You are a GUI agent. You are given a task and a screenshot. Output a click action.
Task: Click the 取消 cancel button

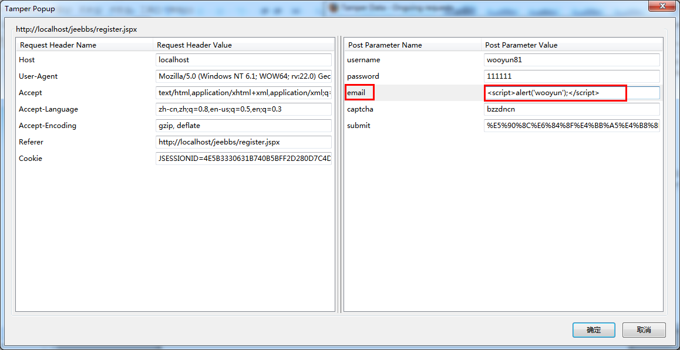[x=644, y=330]
